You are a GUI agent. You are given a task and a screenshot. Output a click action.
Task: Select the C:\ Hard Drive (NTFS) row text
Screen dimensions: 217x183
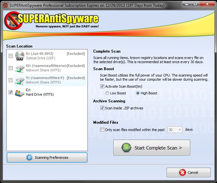pos(40,92)
